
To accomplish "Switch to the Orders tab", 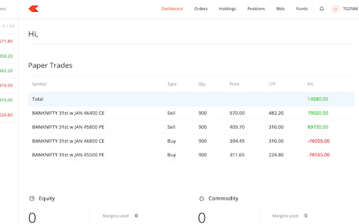I will 201,9.
